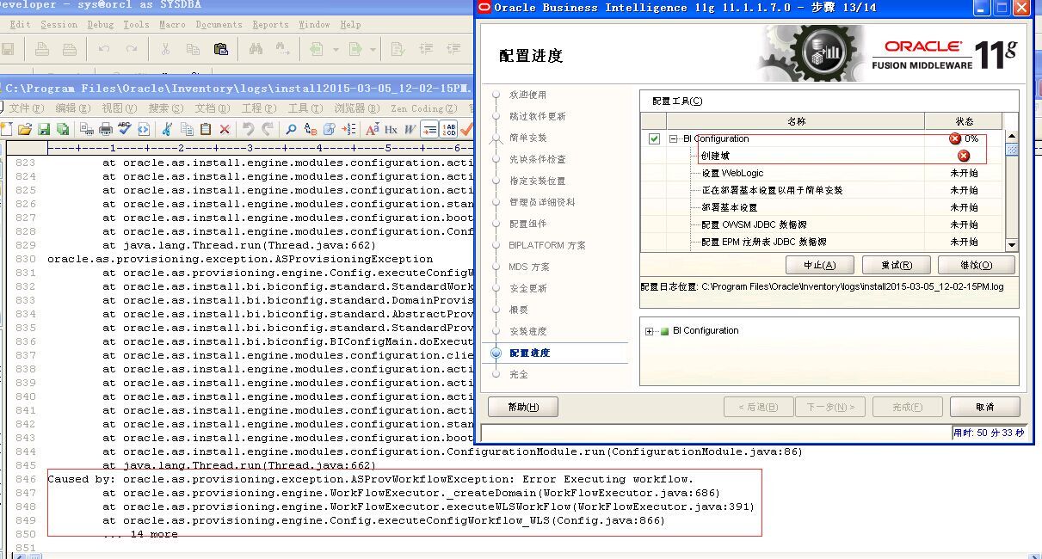The image size is (1042, 559).
Task: Expand BI Configuration node in lower panel
Action: (650, 331)
